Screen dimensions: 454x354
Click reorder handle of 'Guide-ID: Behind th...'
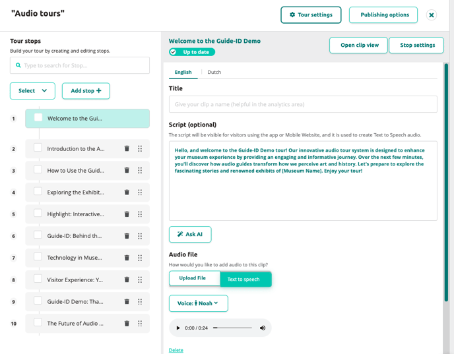[140, 236]
